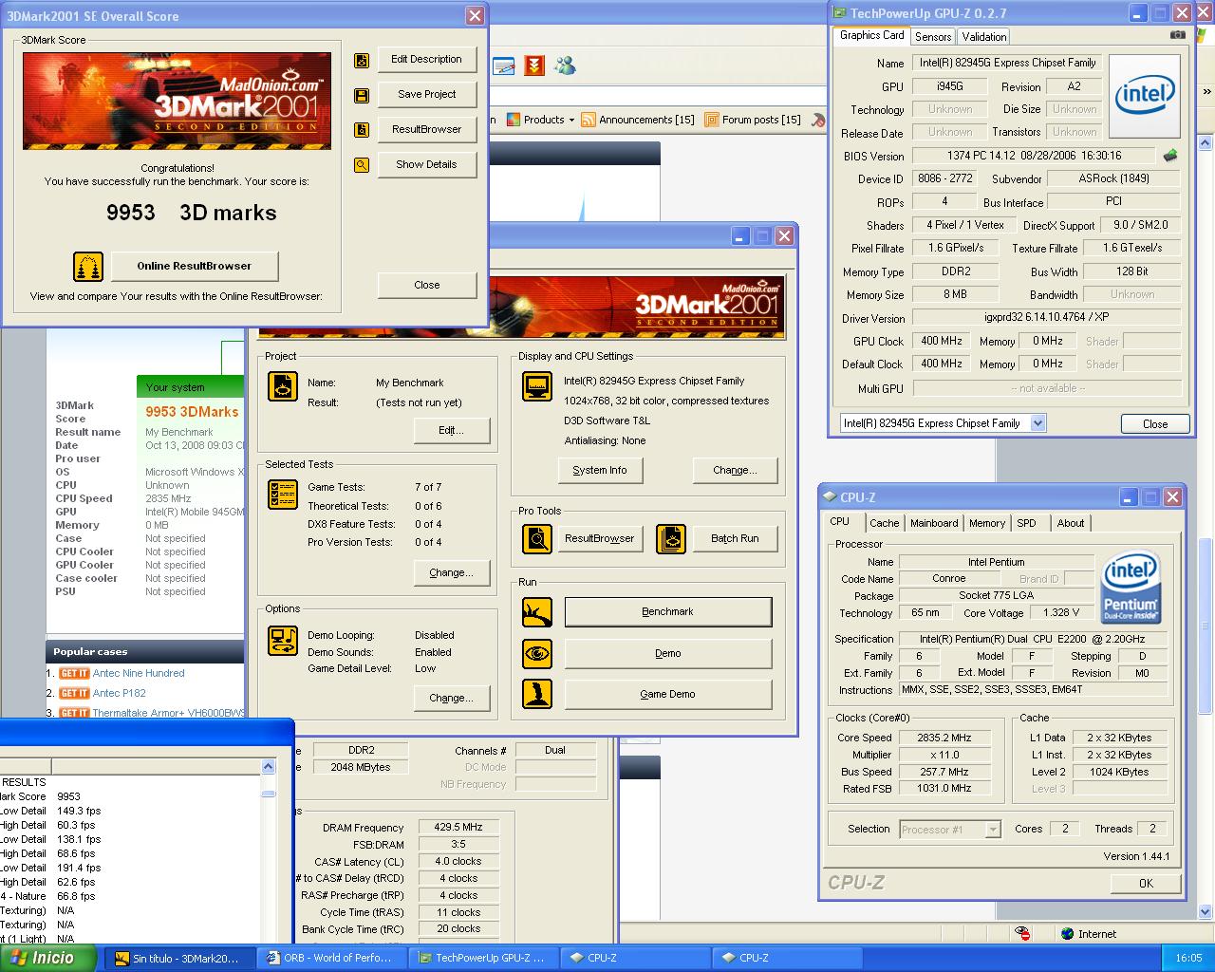This screenshot has width=1215, height=972.
Task: Open the Products dropdown in browser toolbar
Action: click(540, 120)
